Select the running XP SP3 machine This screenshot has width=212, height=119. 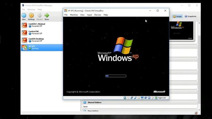click(x=42, y=48)
